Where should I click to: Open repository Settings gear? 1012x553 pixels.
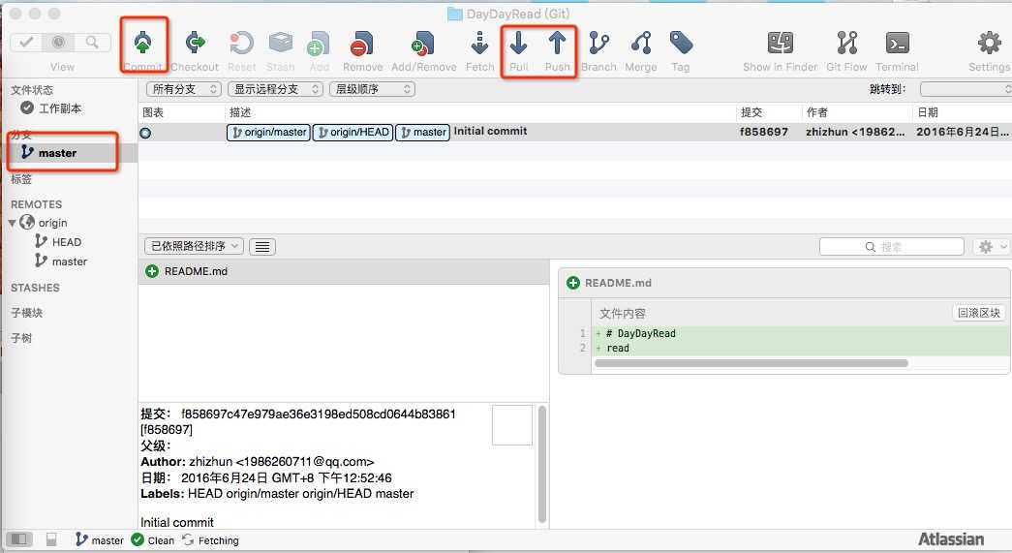(x=989, y=44)
